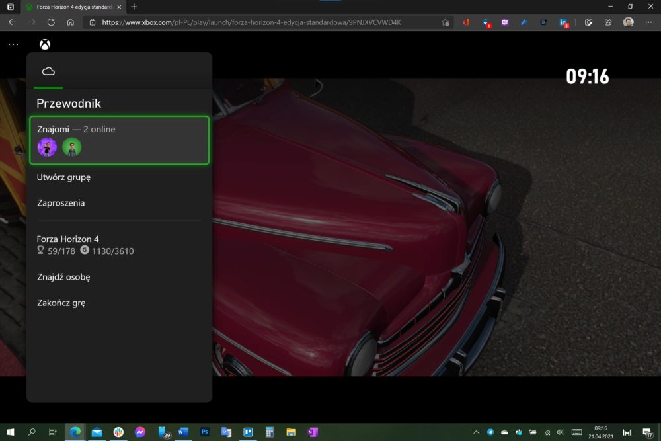Open Google Translate from the taskbar

(226, 432)
